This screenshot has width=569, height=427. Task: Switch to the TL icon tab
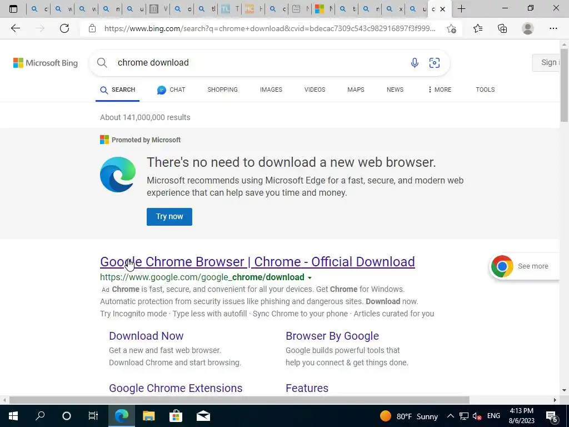229,9
